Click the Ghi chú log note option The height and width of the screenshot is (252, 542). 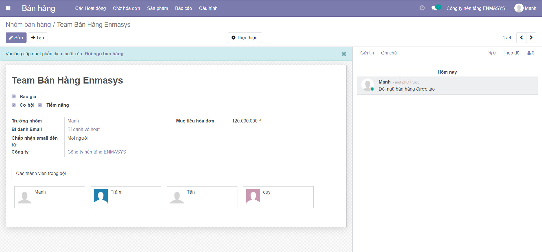click(389, 53)
